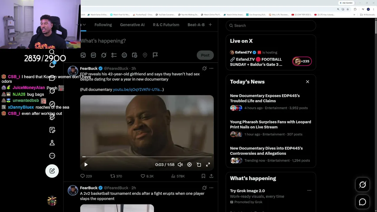Open Grok from the compose toolbar
377x212 pixels.
pos(104,55)
